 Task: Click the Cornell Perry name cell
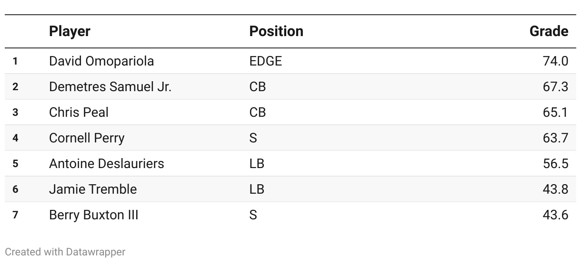87,138
